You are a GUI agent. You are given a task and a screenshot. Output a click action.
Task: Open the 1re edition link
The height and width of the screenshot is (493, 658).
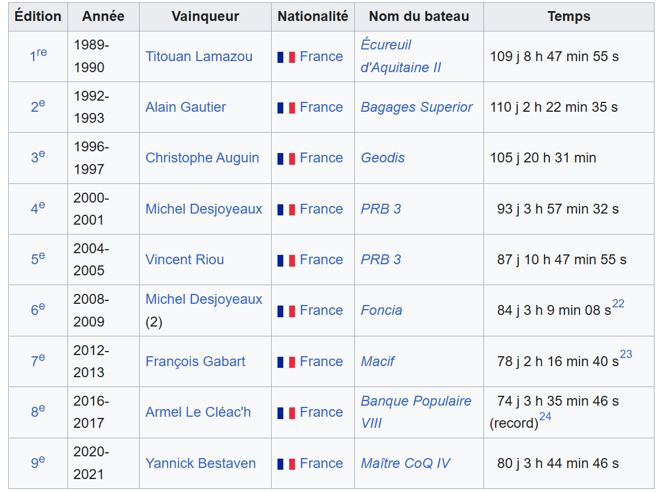[x=38, y=56]
